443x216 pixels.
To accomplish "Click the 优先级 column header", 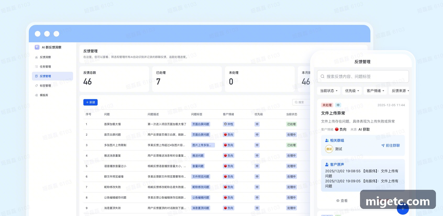I will click(259, 114).
